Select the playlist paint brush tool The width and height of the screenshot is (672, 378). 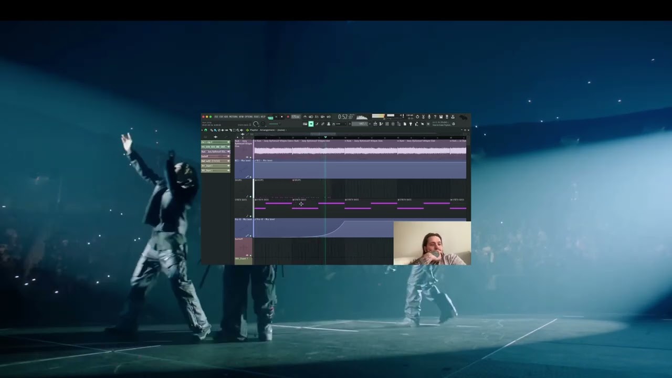215,130
